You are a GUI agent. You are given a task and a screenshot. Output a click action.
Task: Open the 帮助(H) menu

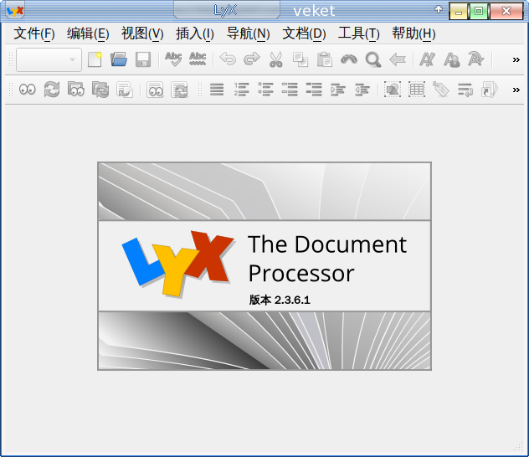[x=413, y=33]
